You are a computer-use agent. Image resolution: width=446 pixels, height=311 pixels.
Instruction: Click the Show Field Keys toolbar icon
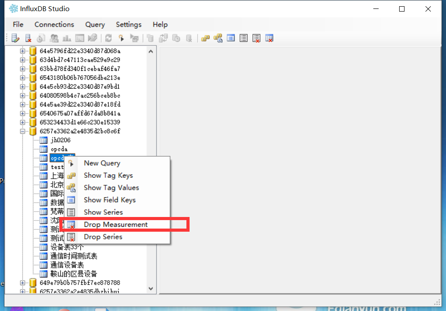(231, 38)
